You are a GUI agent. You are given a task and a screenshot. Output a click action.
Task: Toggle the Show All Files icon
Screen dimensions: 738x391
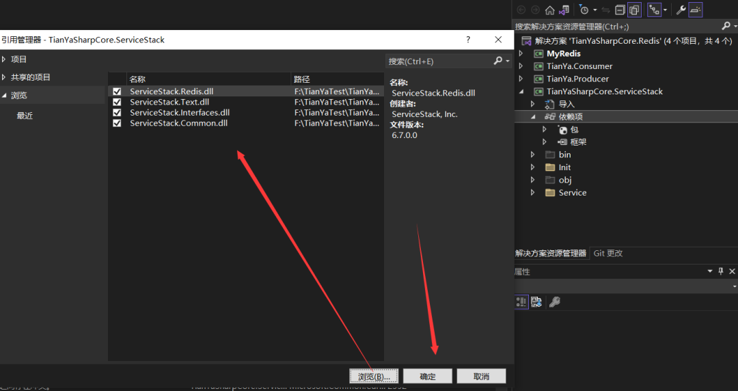coord(634,10)
